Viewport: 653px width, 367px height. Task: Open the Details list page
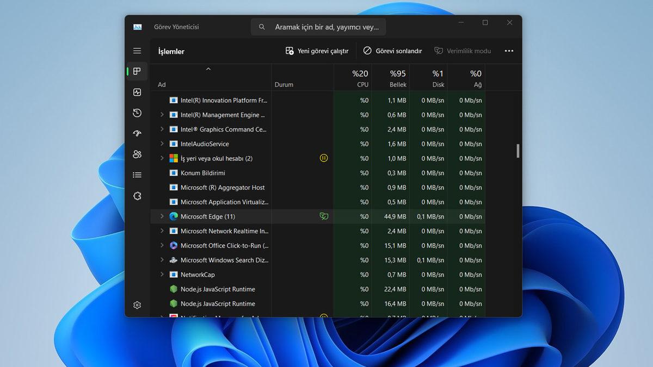[x=137, y=175]
